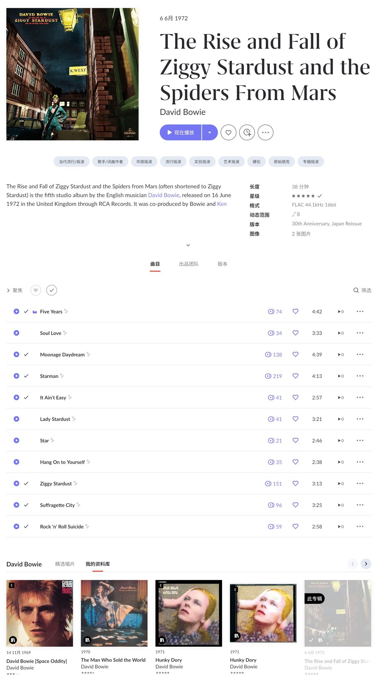
Task: Open more options for Ziggy Stardust track
Action: [360, 483]
